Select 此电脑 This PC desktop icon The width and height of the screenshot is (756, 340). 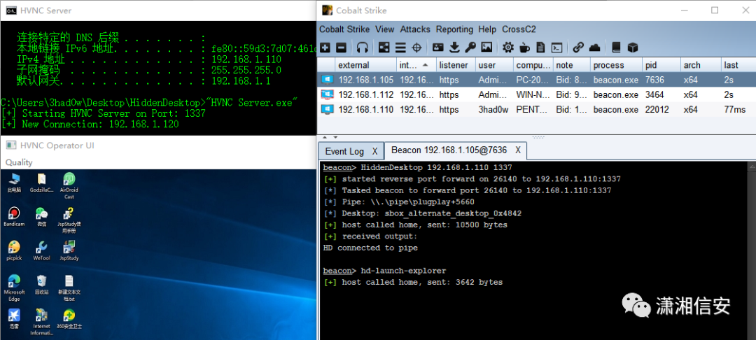pos(14,182)
